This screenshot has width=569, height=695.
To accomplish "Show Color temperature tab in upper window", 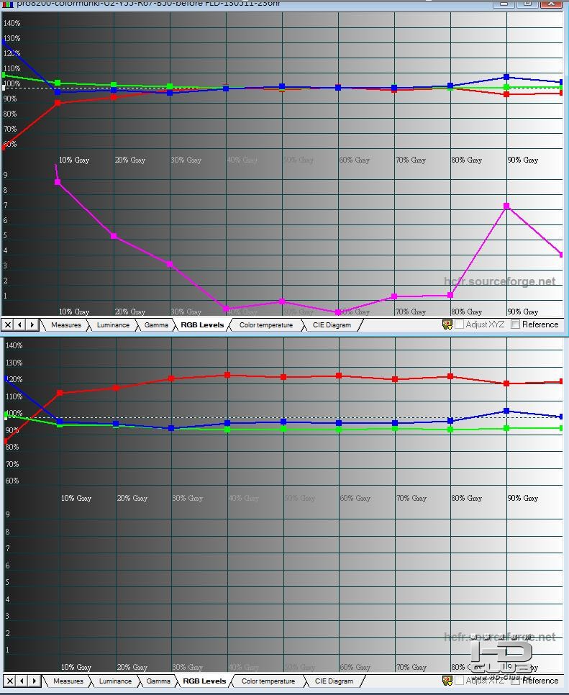I will pyautogui.click(x=266, y=325).
